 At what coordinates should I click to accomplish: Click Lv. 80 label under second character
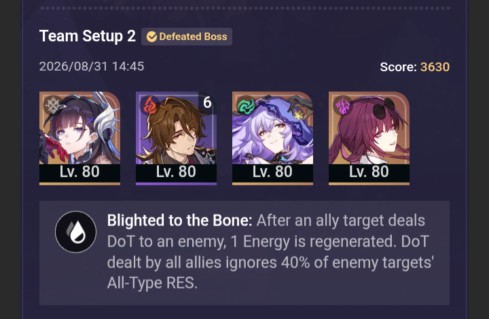coord(176,172)
